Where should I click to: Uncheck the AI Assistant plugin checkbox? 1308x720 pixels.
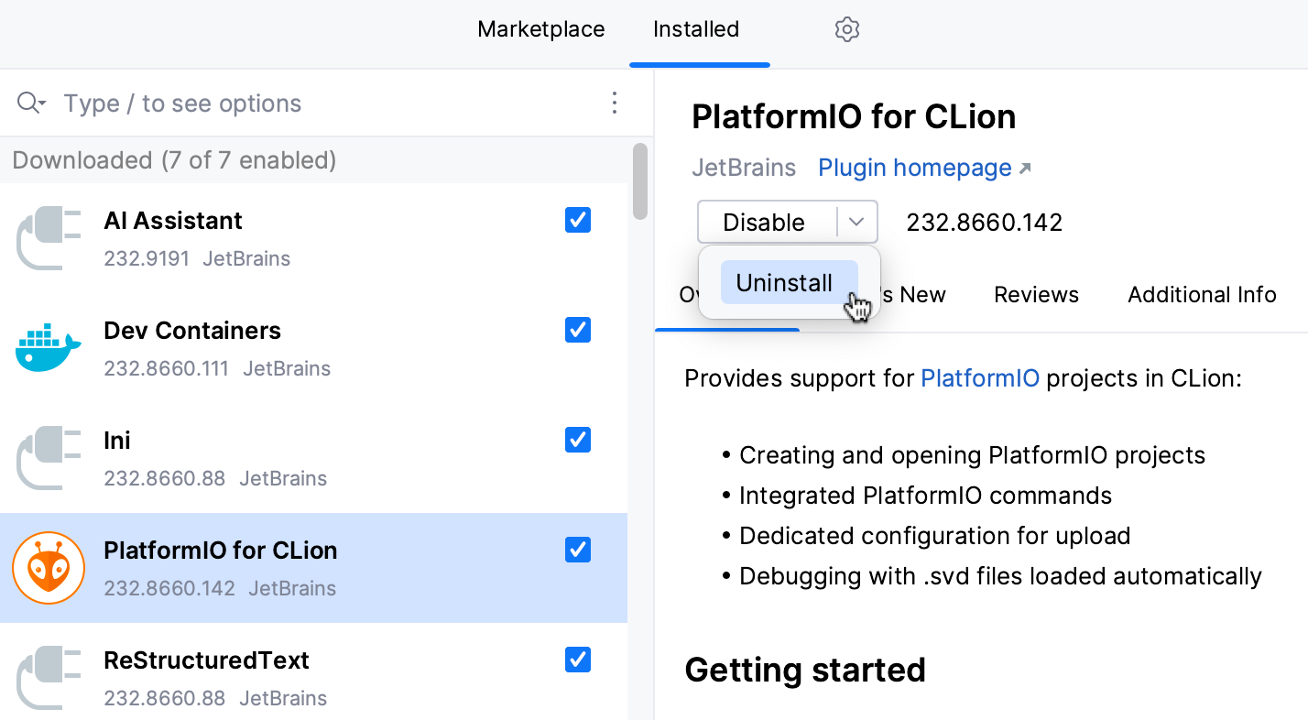[578, 220]
